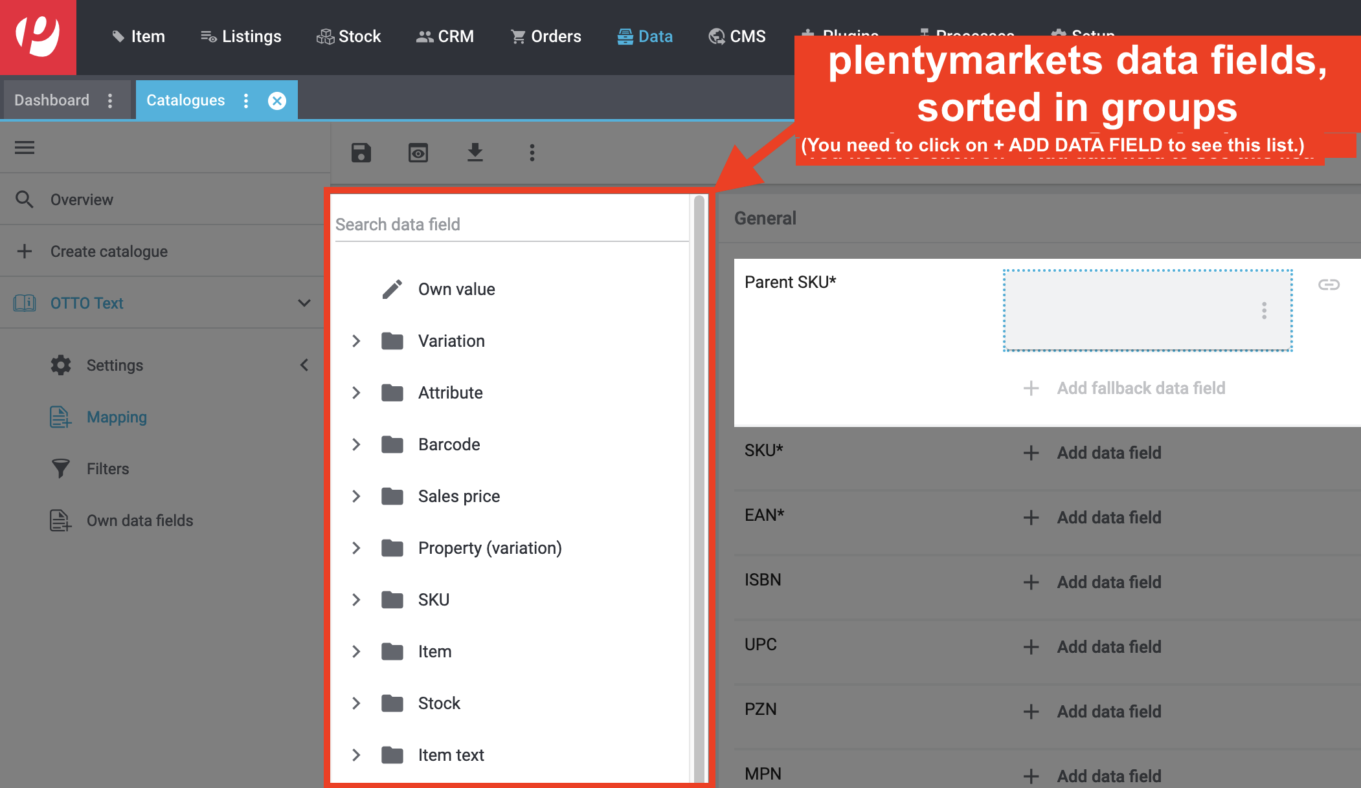
Task: Click the link icon beside Parent SKU
Action: pyautogui.click(x=1329, y=285)
